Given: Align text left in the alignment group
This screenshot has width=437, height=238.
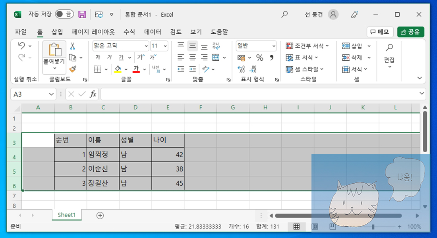Looking at the screenshot, I should pos(181,58).
